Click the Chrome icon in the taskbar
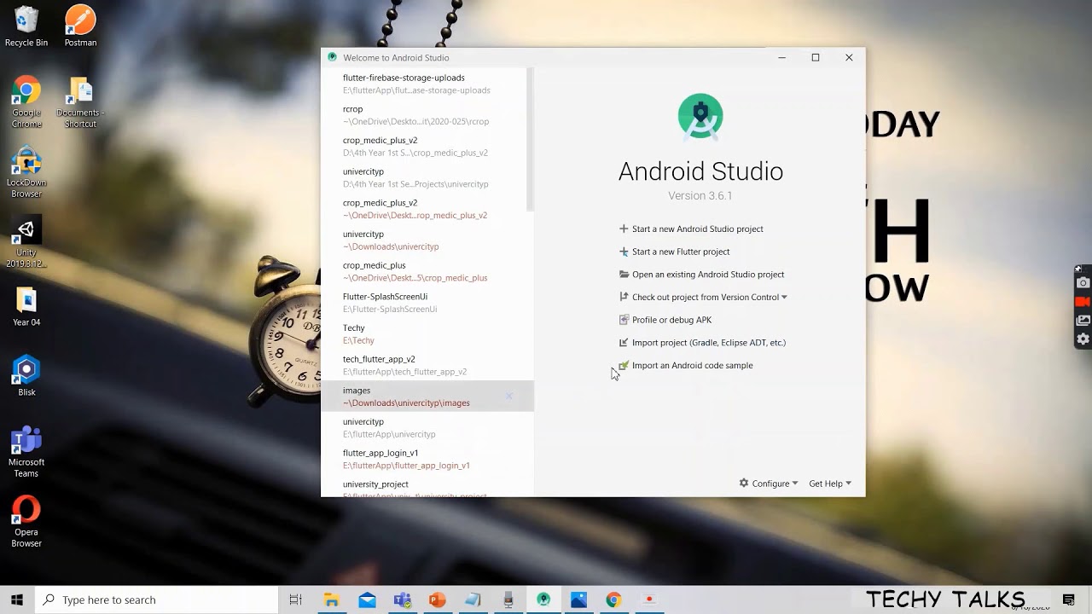Screen dimensions: 1092x614 [613, 600]
